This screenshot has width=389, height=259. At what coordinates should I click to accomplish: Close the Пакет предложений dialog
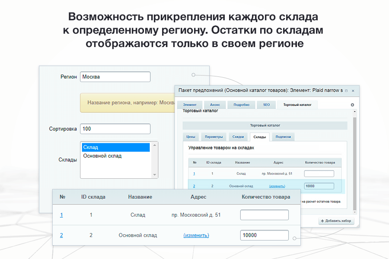(353, 91)
